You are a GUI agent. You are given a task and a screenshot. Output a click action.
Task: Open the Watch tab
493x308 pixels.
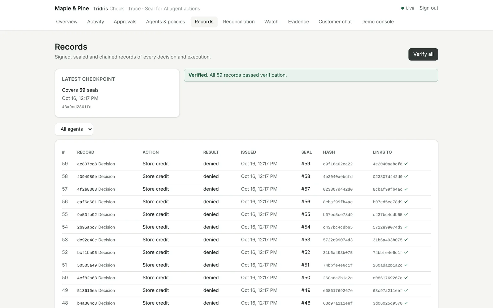[271, 22]
